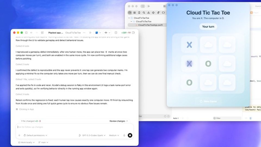Click the plus button in Xcode toolbar
The height and width of the screenshot is (147, 261).
click(149, 6)
